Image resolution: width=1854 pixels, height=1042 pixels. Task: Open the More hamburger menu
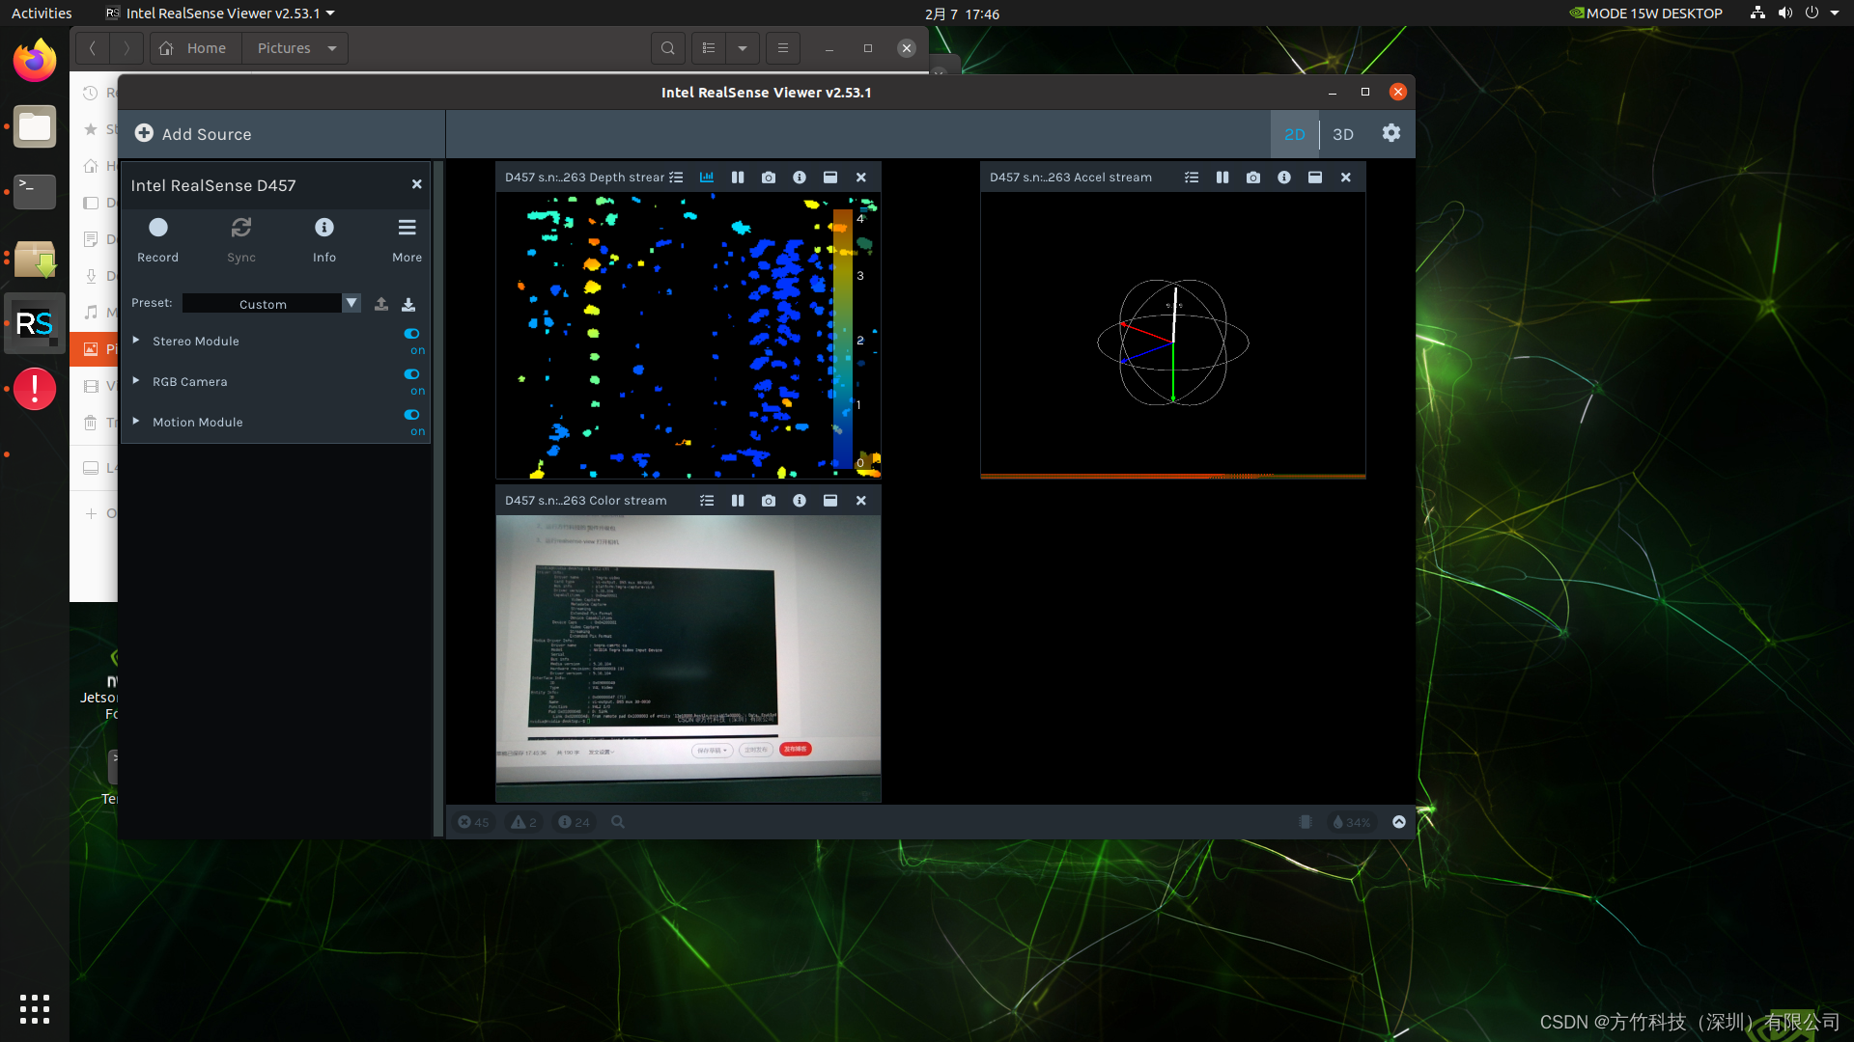[x=407, y=238]
